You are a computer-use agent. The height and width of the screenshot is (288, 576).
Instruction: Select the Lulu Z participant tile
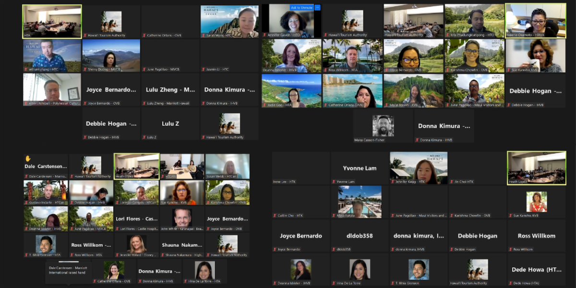point(170,123)
